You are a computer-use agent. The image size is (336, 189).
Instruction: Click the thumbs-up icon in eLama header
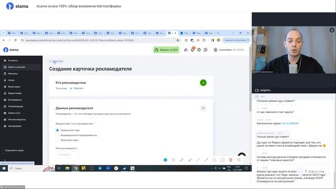[186, 50]
